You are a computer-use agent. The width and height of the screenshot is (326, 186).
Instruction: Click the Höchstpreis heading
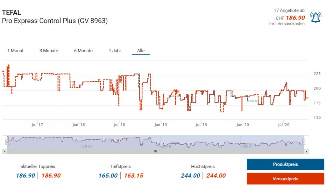[x=203, y=167]
